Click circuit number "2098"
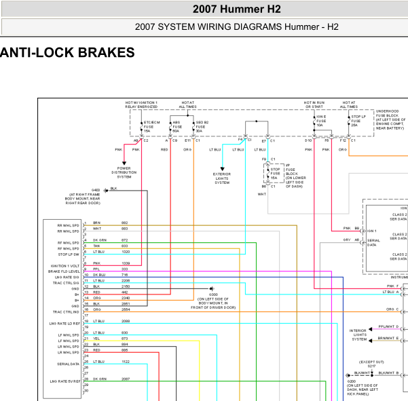The width and height of the screenshot is (408, 401). (x=126, y=321)
